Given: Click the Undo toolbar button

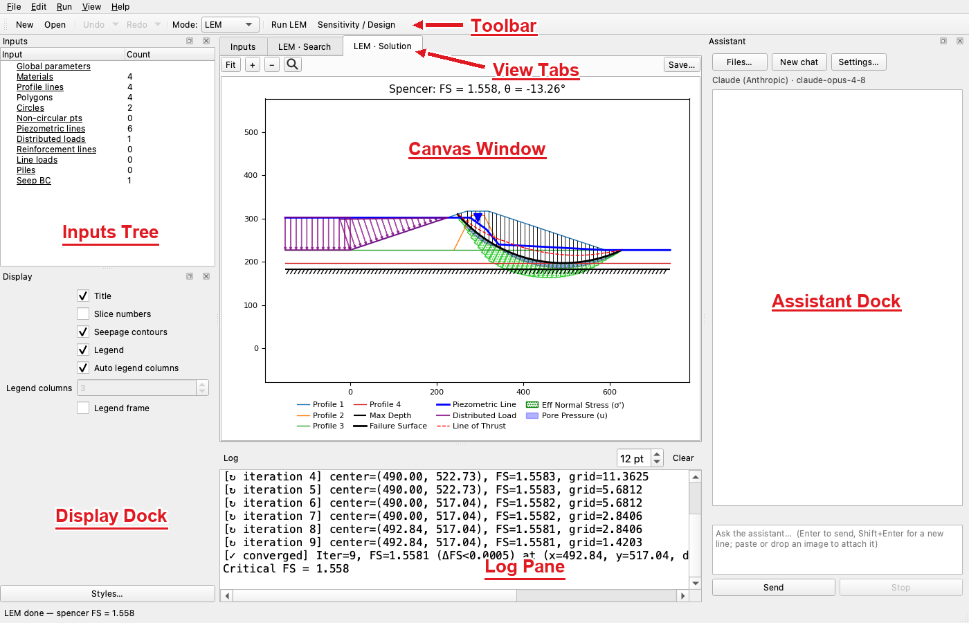Looking at the screenshot, I should (x=94, y=25).
